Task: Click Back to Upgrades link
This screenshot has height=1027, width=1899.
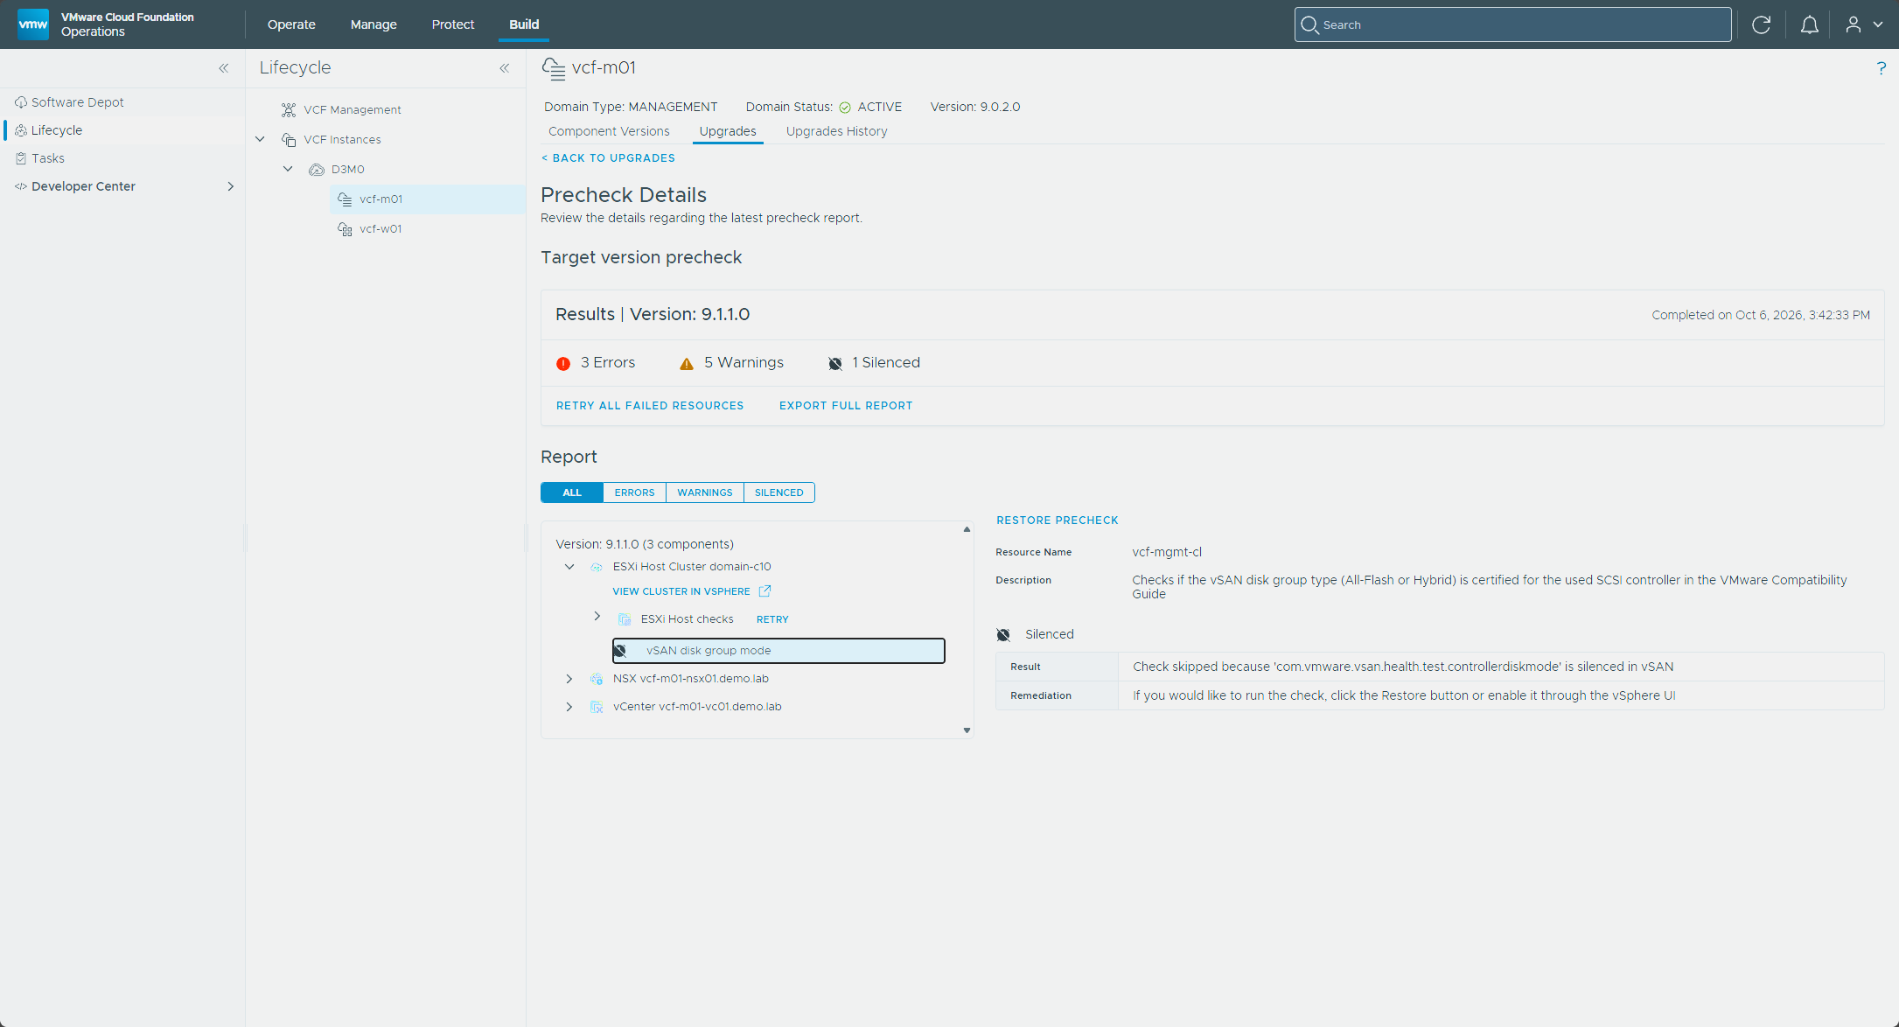Action: 608,158
